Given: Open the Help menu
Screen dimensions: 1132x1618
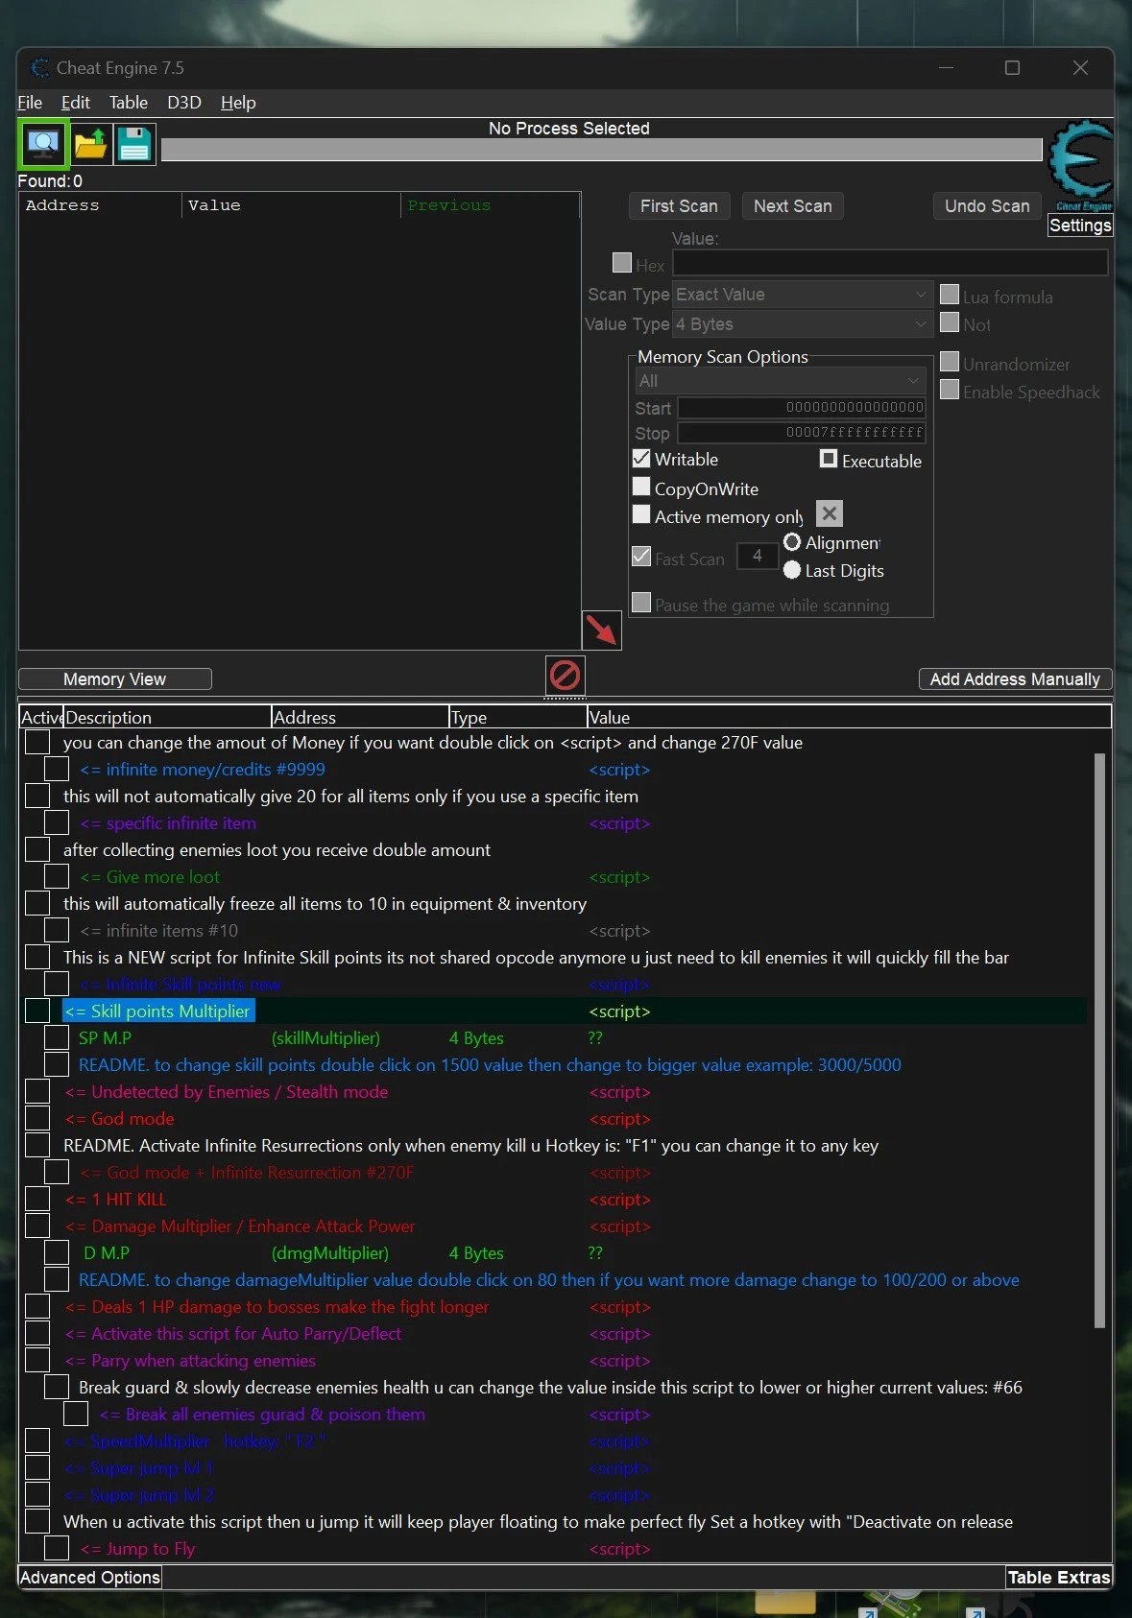Looking at the screenshot, I should point(238,103).
